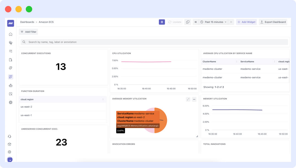Image resolution: width=296 pixels, height=168 pixels.
Task: Open the chip processor sidebar icon
Action: 10,102
